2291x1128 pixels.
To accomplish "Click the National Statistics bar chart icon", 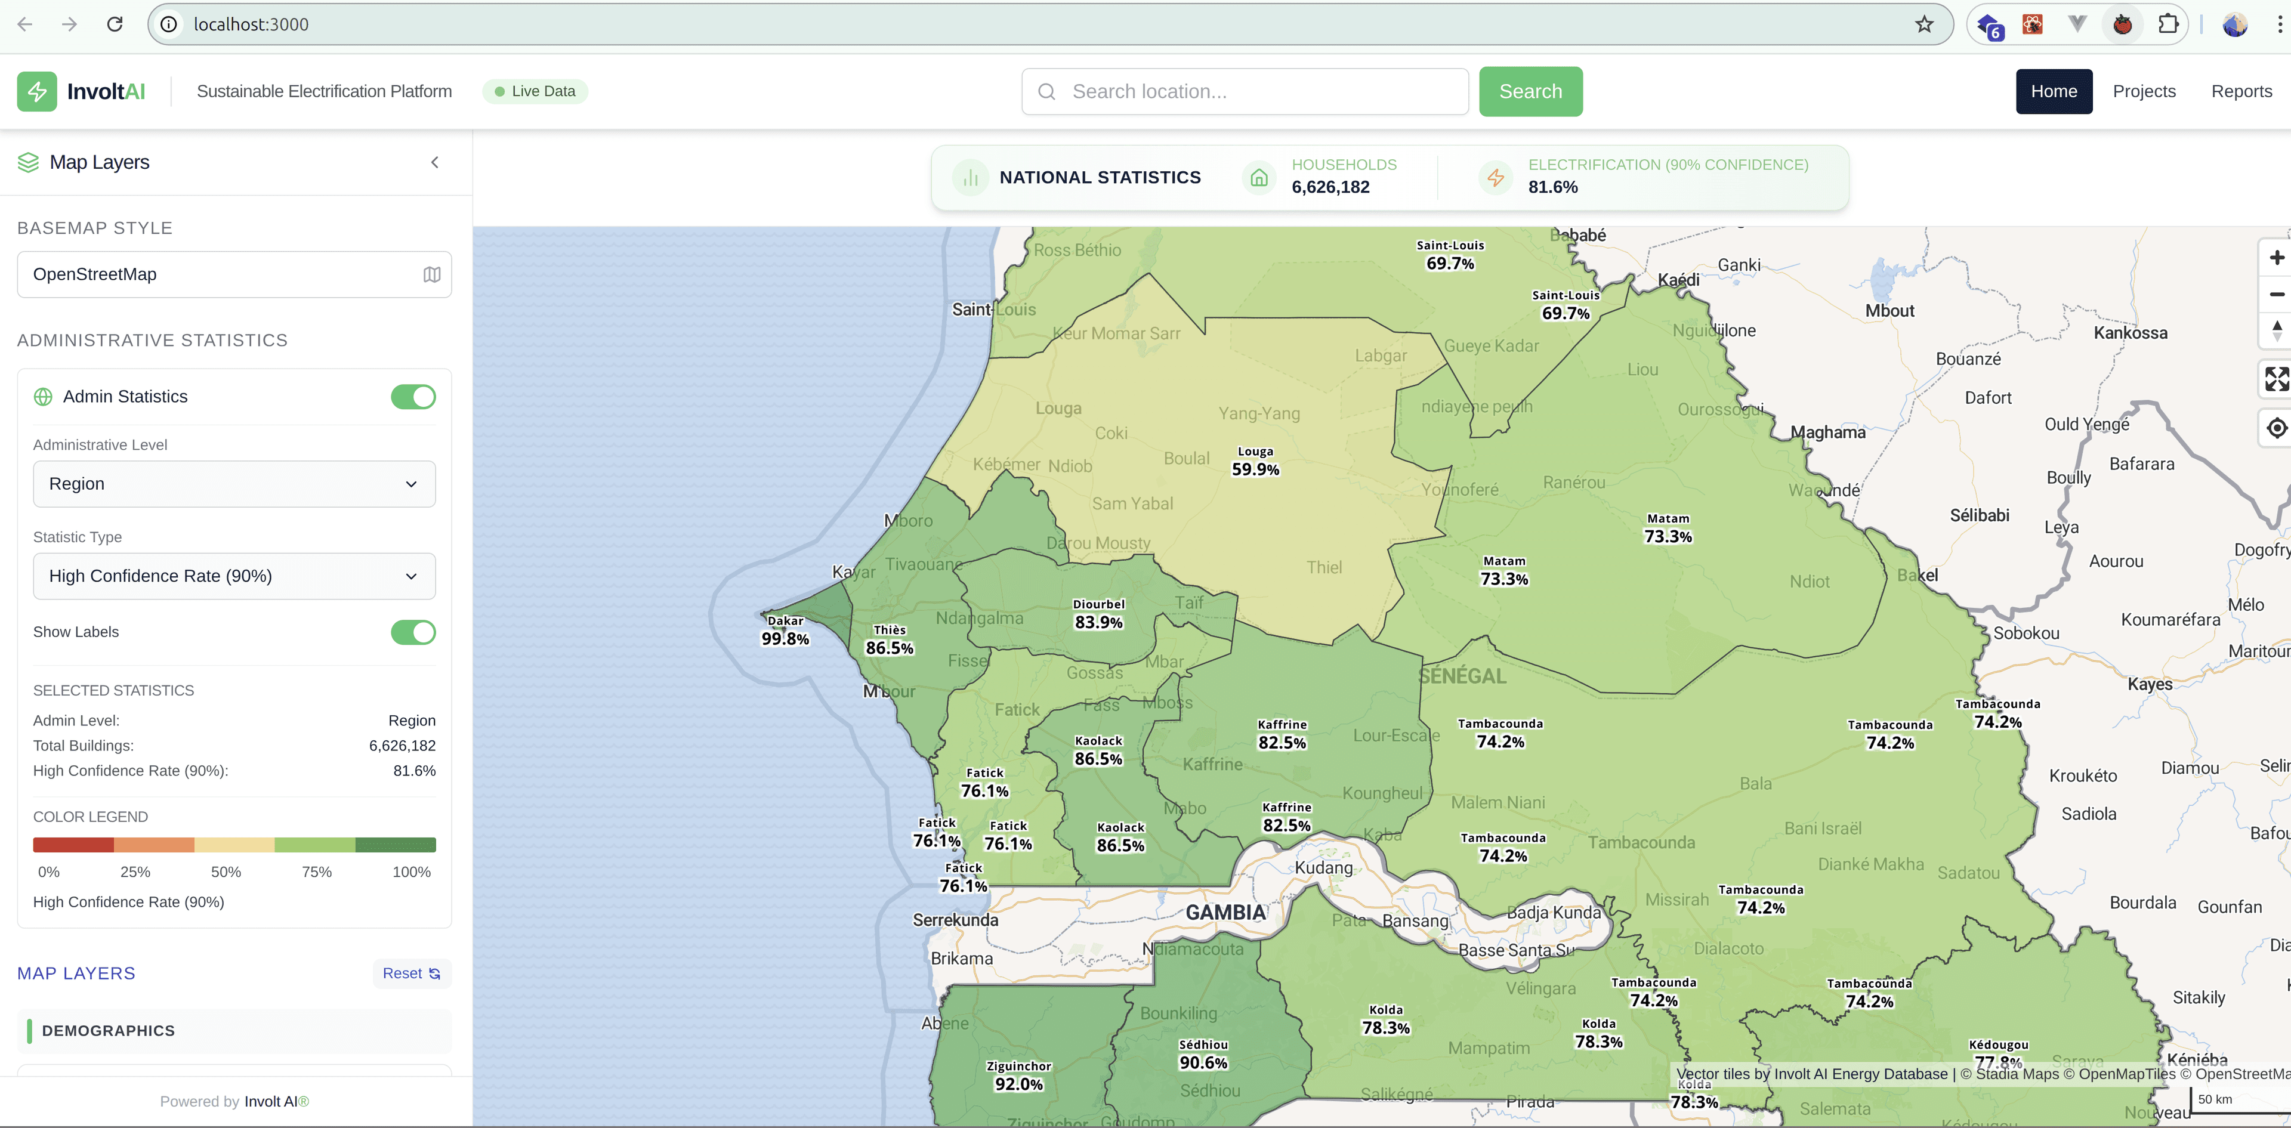I will click(970, 178).
